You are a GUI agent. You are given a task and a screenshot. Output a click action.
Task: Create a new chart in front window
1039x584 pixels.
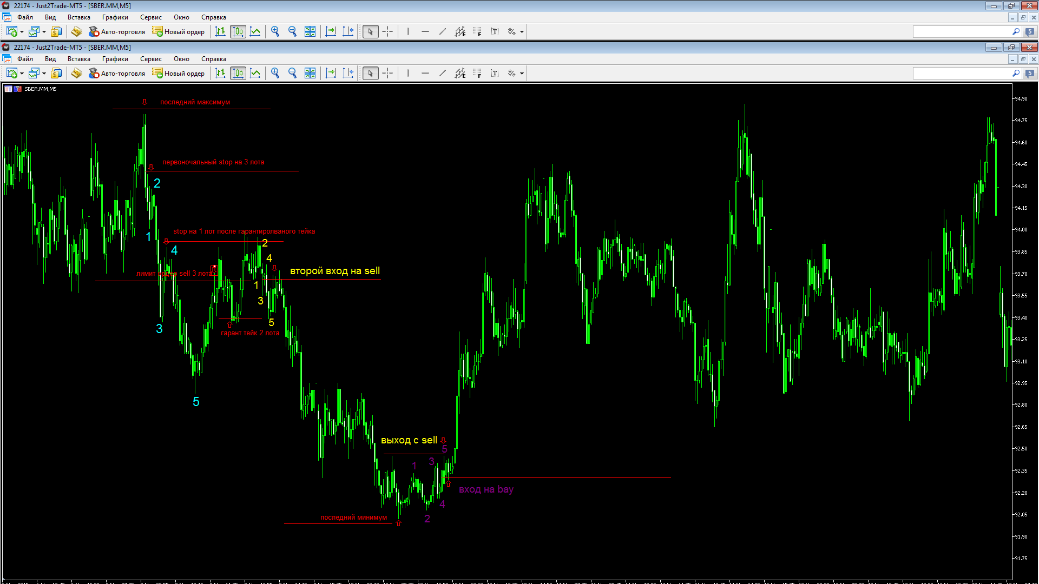click(12, 74)
